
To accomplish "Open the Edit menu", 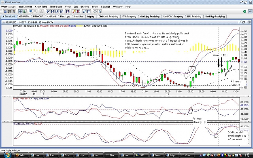I will 76,6.
